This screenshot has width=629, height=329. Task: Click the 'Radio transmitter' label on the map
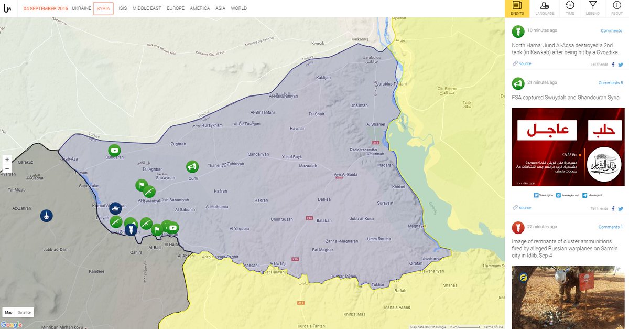[364, 150]
